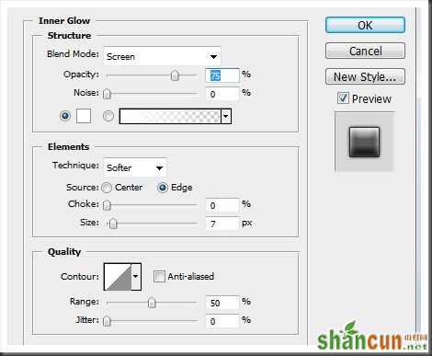Click the Range slider handle
This screenshot has height=356, width=432.
pos(152,303)
